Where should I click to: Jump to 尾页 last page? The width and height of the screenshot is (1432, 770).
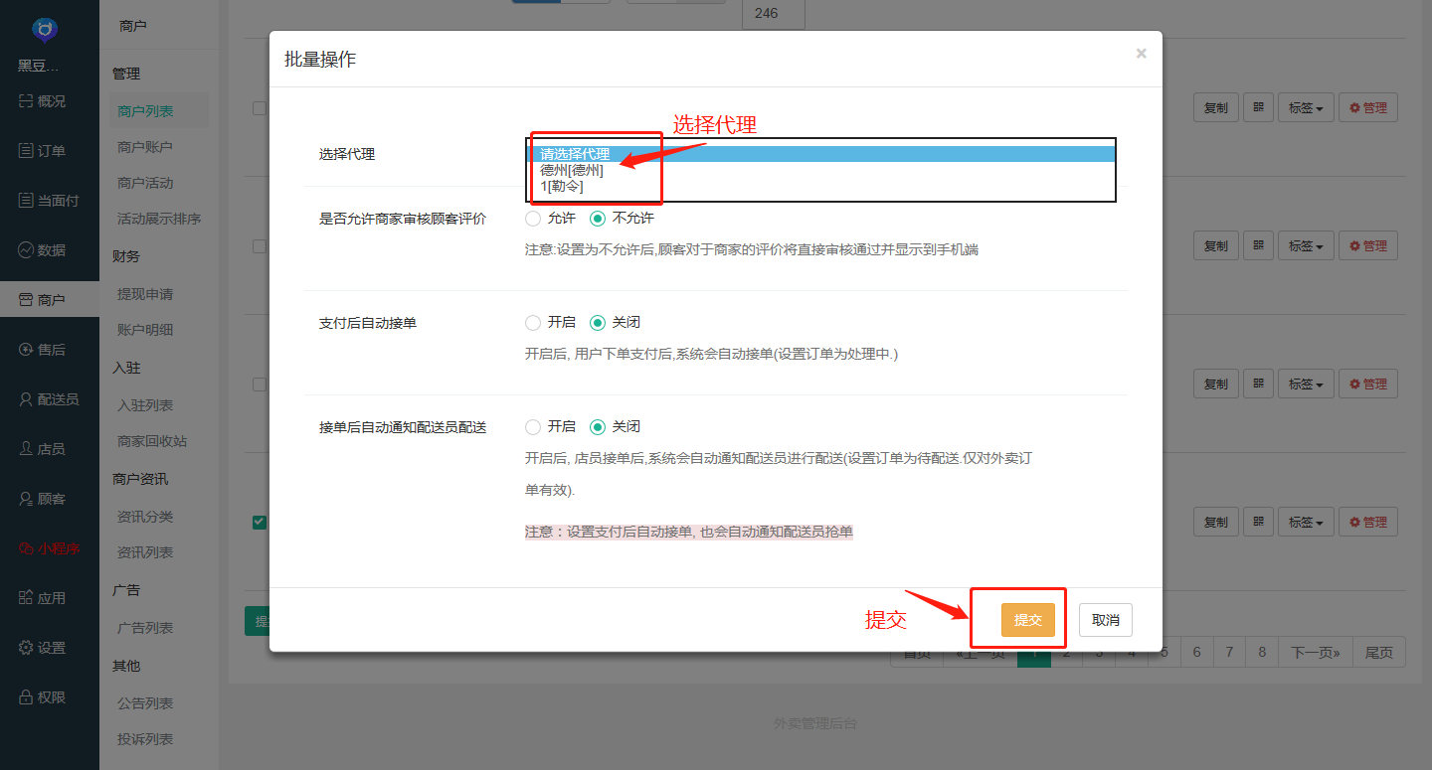click(x=1379, y=653)
